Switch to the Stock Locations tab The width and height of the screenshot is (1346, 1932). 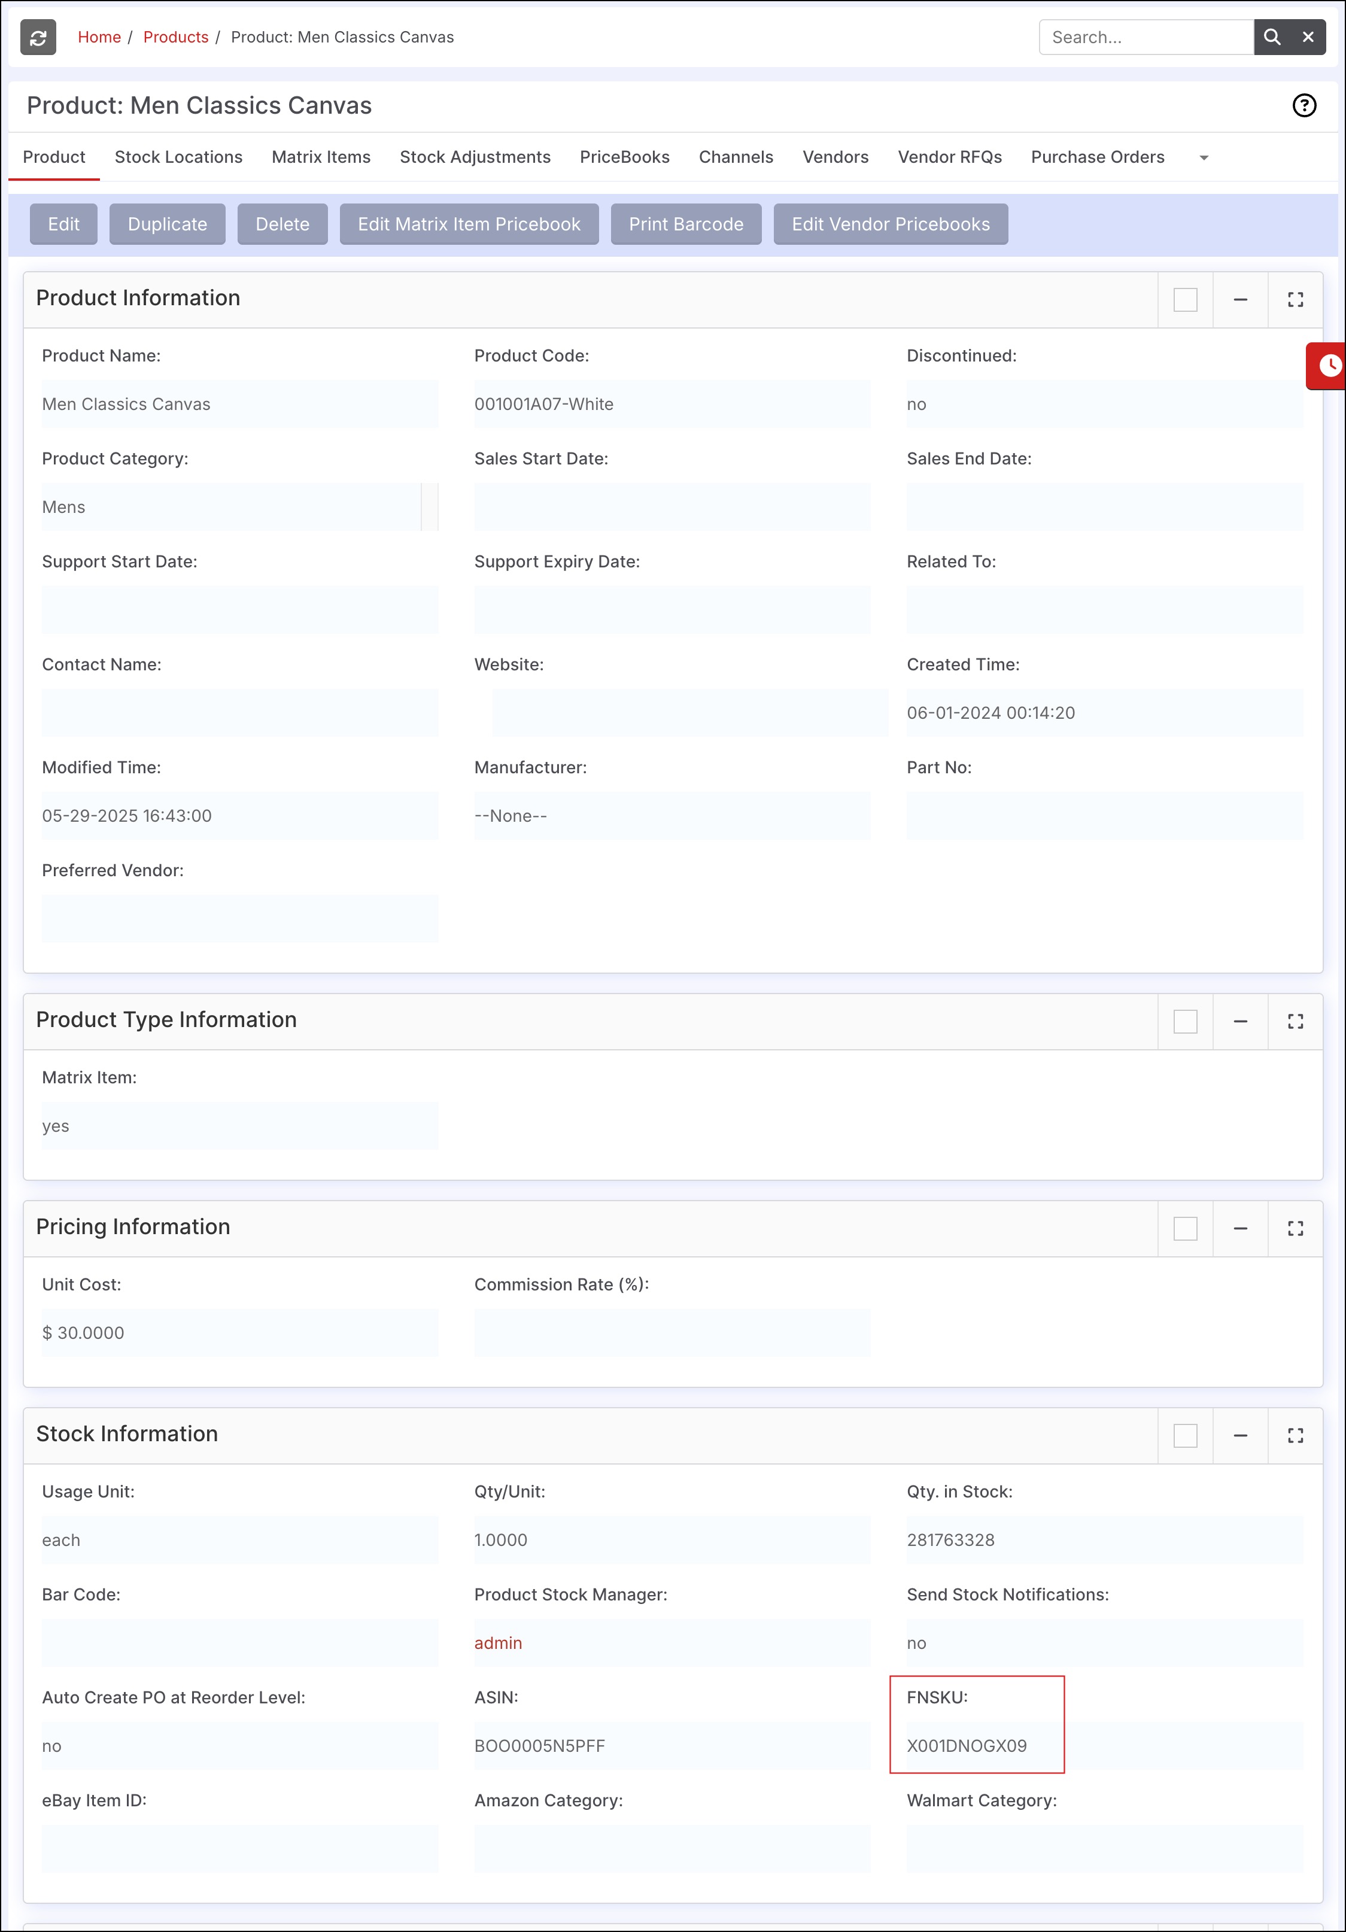pos(178,157)
